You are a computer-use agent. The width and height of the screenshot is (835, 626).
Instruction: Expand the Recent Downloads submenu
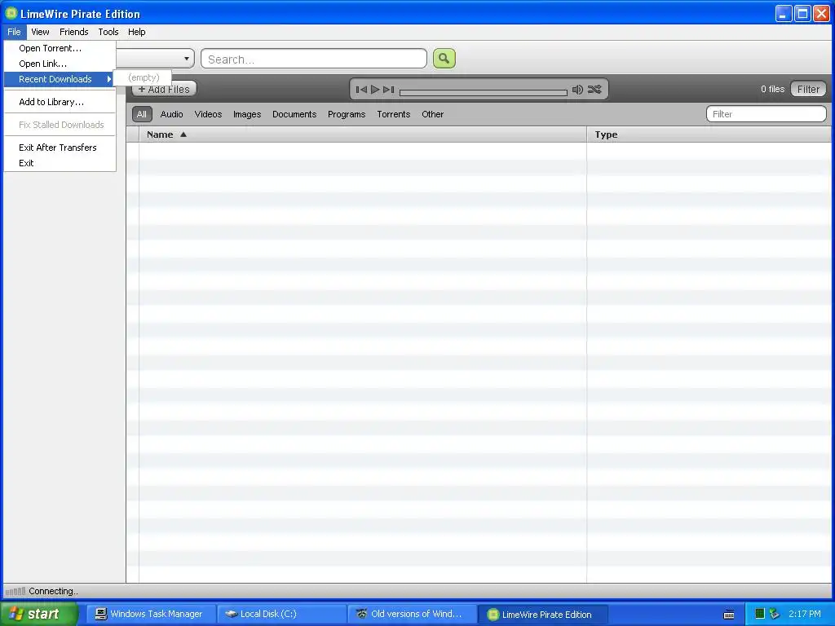click(x=60, y=79)
